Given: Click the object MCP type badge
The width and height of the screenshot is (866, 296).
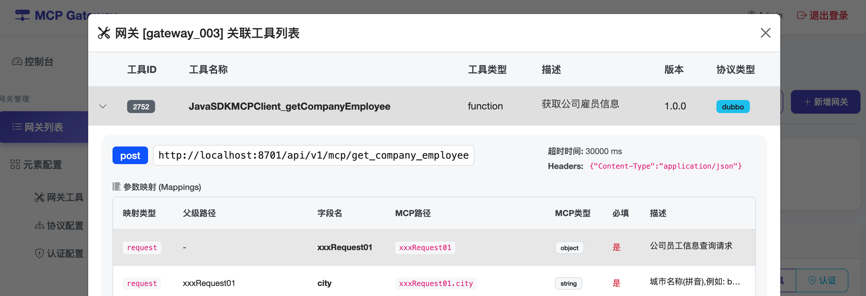Looking at the screenshot, I should click(x=569, y=248).
